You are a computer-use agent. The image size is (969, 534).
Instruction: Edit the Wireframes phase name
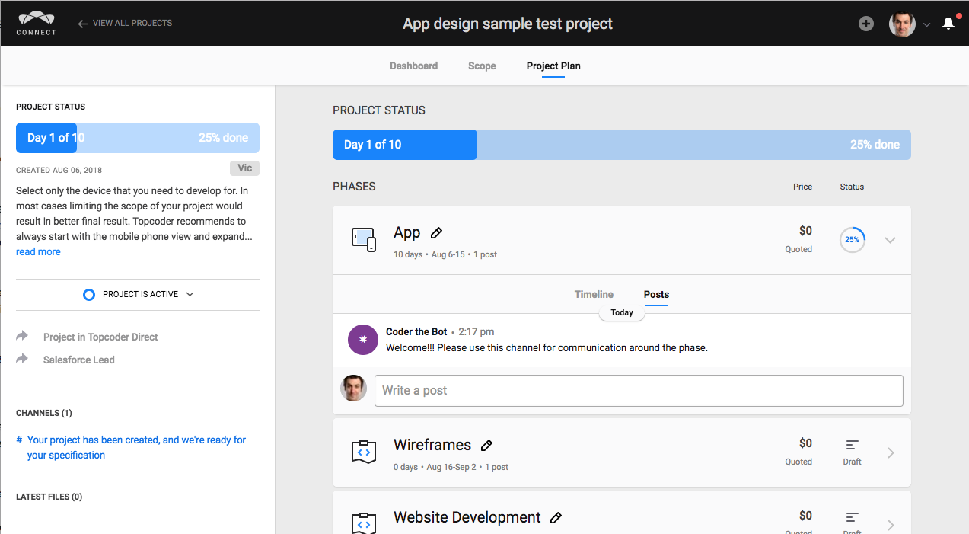487,446
